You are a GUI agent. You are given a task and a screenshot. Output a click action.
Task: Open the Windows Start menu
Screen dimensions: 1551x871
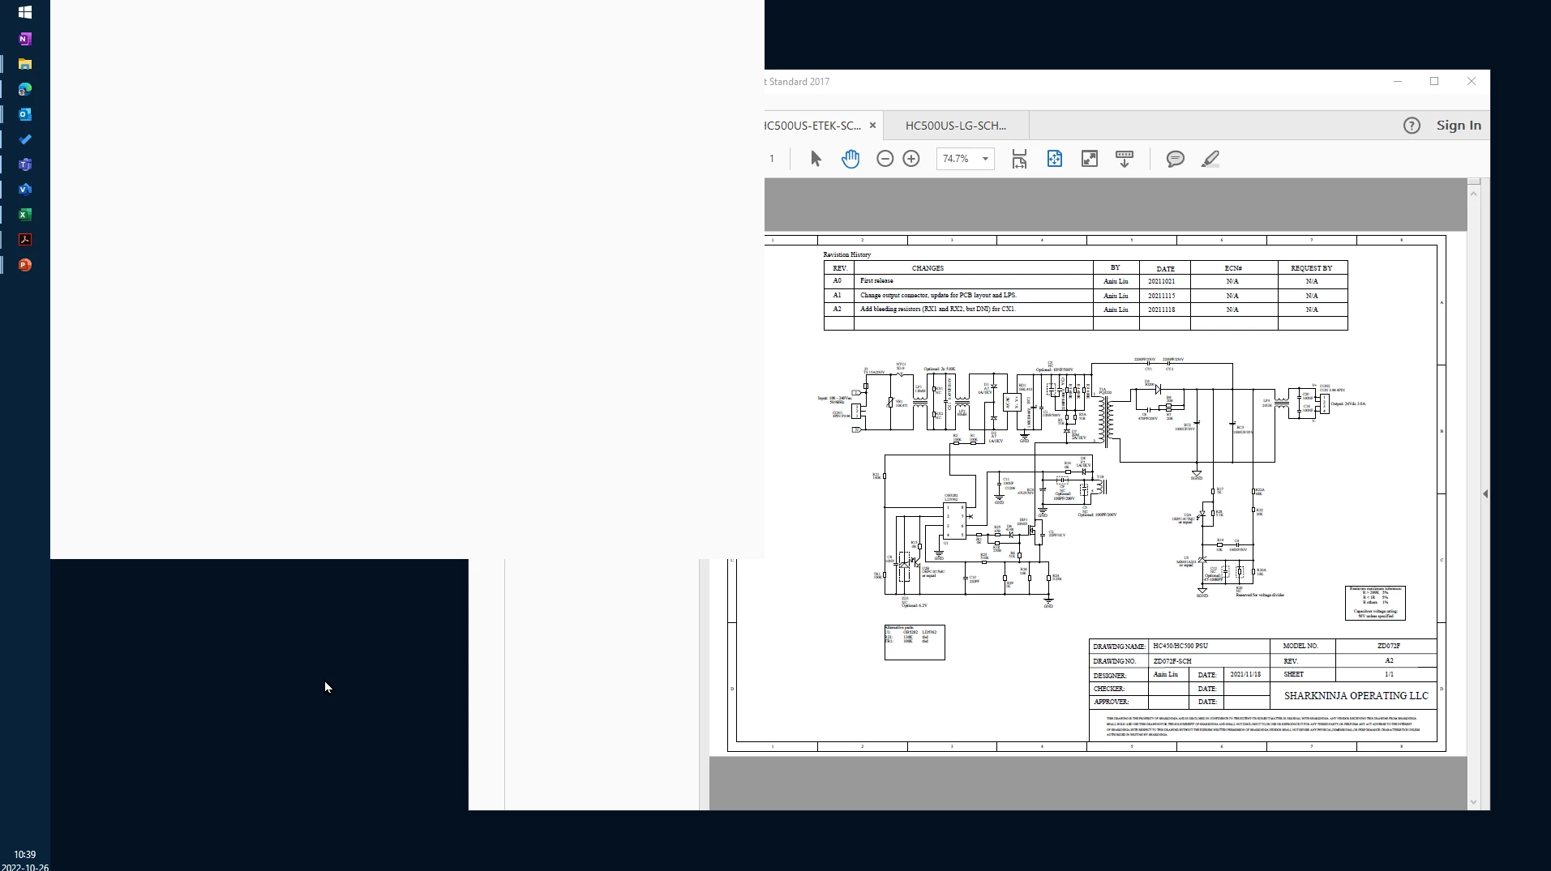coord(25,12)
